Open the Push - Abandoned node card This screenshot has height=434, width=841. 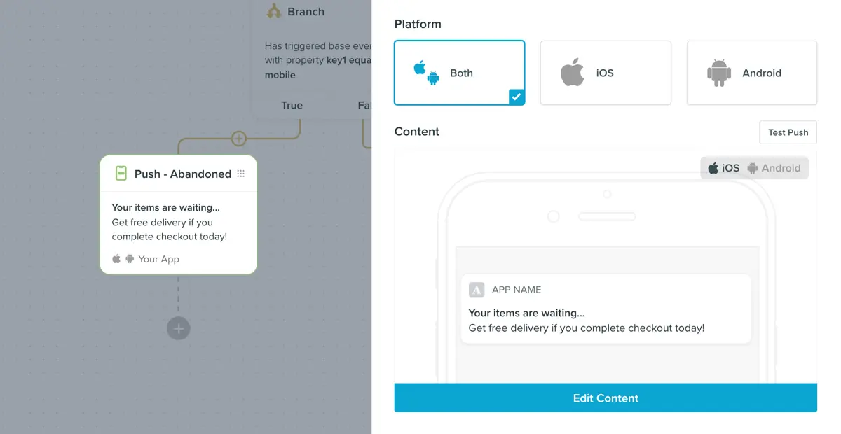point(179,213)
